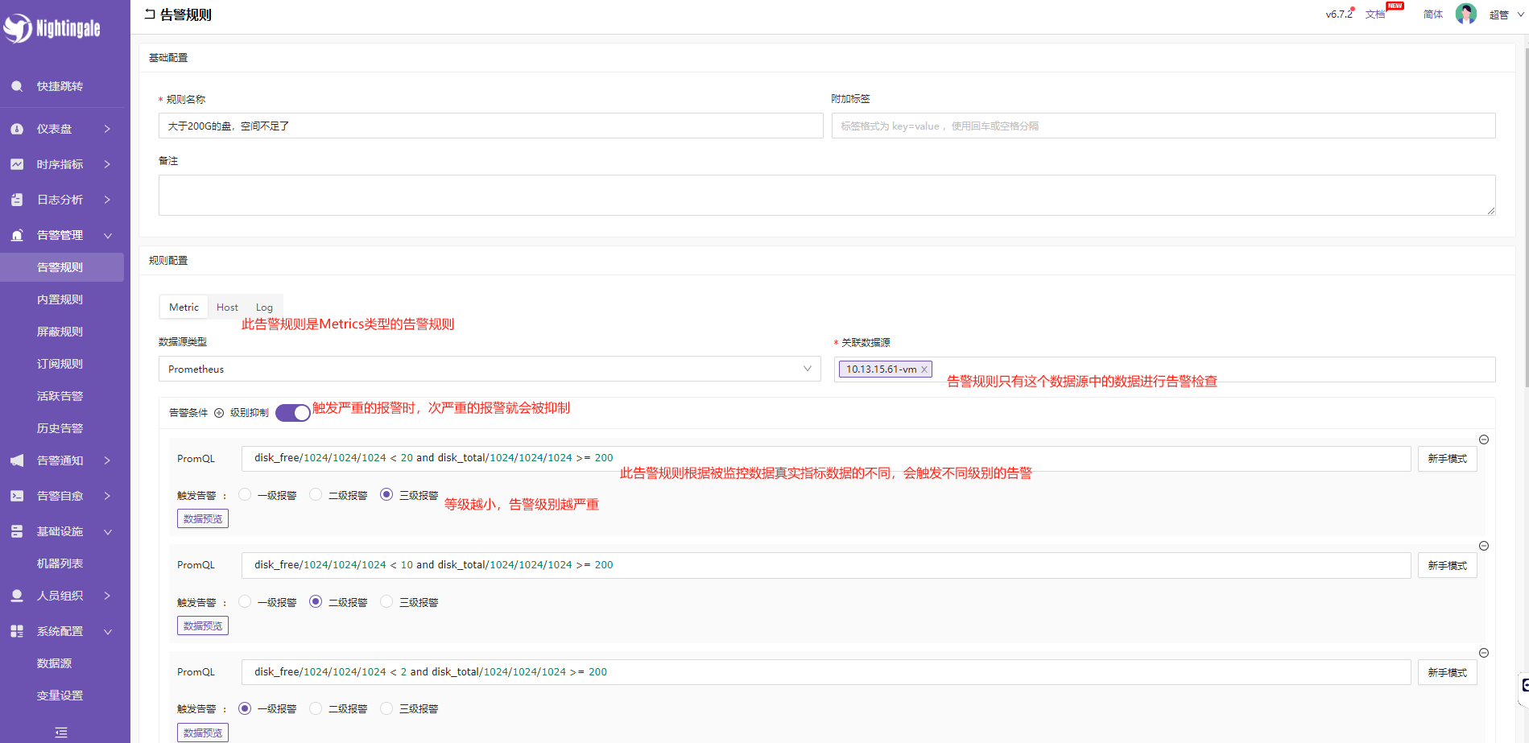This screenshot has width=1529, height=743.
Task: Expand the 仪表盘 sidebar menu
Action: (107, 129)
